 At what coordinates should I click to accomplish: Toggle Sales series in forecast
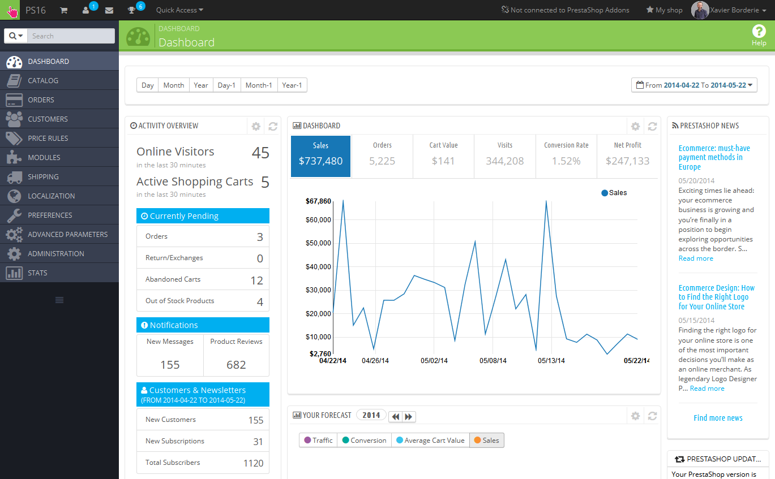click(487, 440)
